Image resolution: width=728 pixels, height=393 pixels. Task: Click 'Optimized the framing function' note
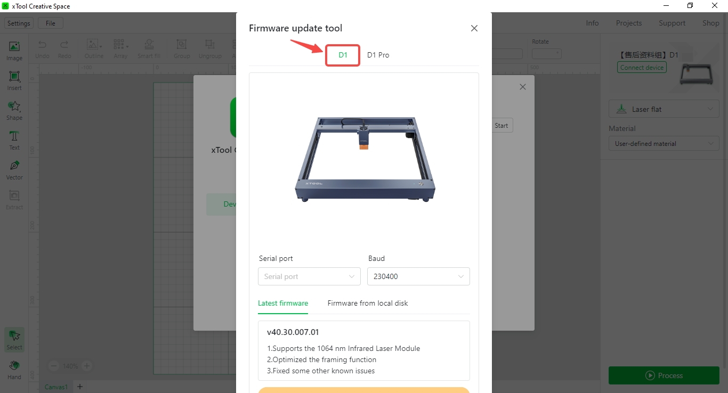click(x=322, y=359)
